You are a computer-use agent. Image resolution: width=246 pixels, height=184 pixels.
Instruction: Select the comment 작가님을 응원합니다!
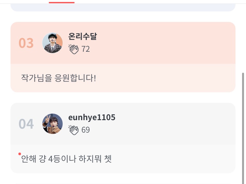pyautogui.click(x=58, y=78)
